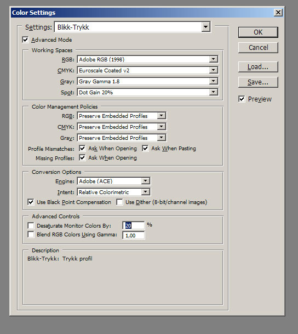298x334 pixels.
Task: Click the Blend RGB gamma value field
Action: point(133,235)
